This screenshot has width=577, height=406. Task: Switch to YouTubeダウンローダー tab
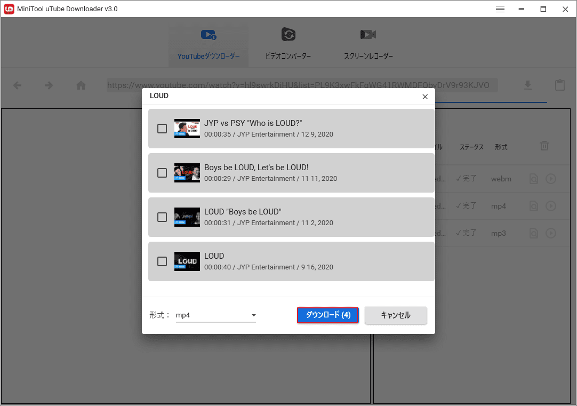(209, 45)
